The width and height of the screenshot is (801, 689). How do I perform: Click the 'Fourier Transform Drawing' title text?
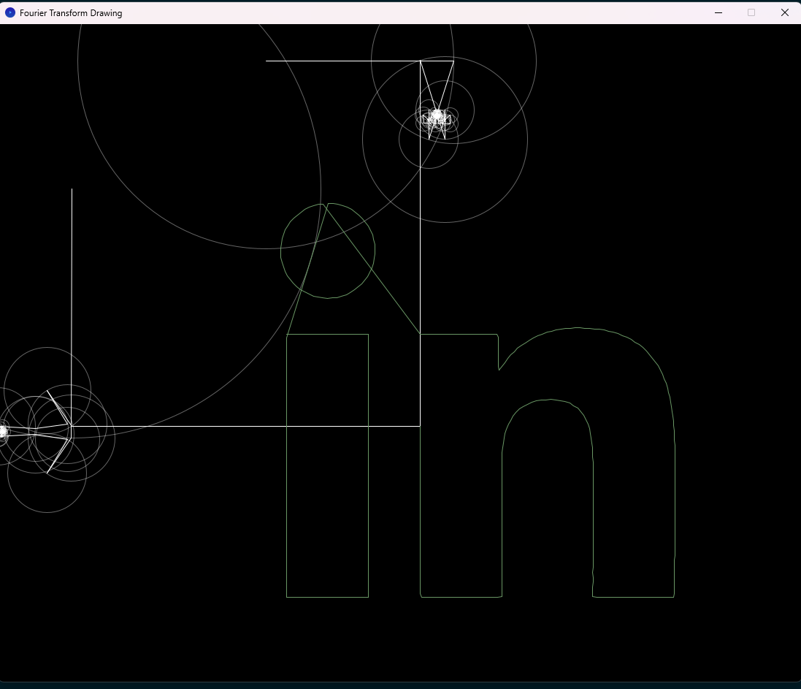(x=71, y=13)
